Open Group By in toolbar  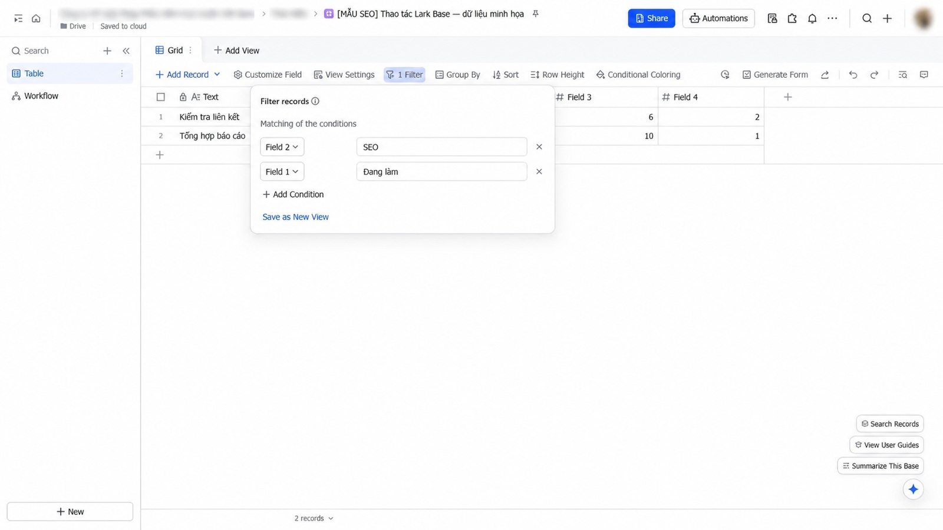457,75
